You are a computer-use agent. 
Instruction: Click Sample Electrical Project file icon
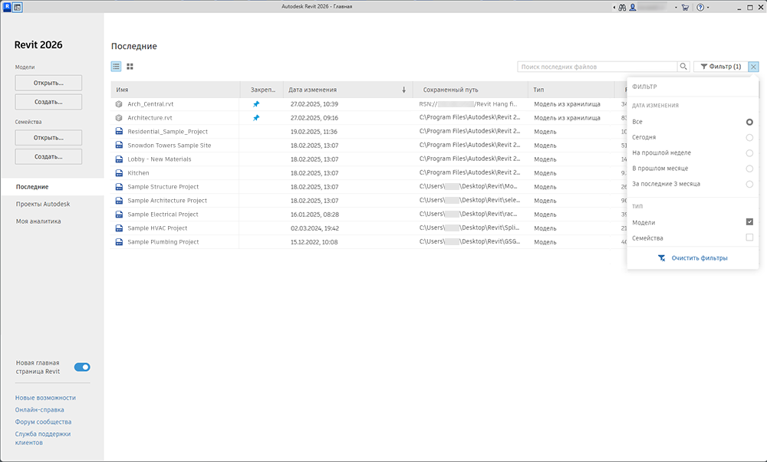pos(118,215)
